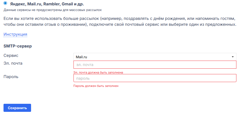Select the Яндекс, Mail.ru, Rambler, Gmail radio button
Screen dimensions: 241x118
(x=5, y=4)
